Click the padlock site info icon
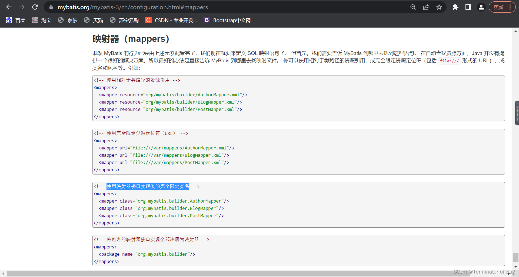The height and width of the screenshot is (277, 519). [x=51, y=7]
